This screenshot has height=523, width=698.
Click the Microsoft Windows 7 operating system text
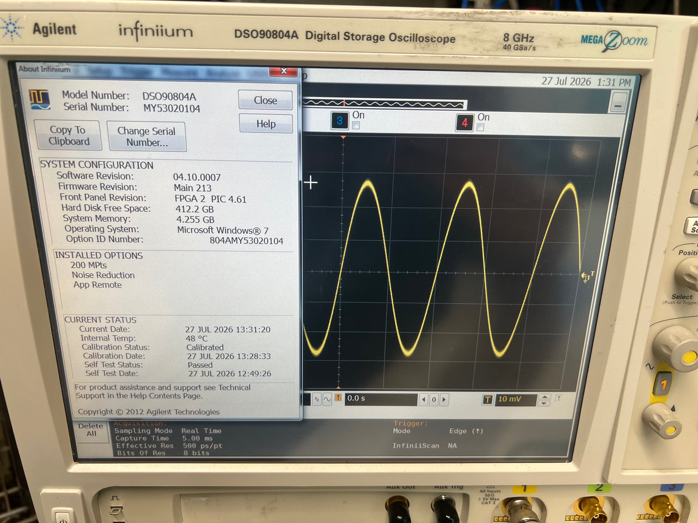tap(223, 230)
